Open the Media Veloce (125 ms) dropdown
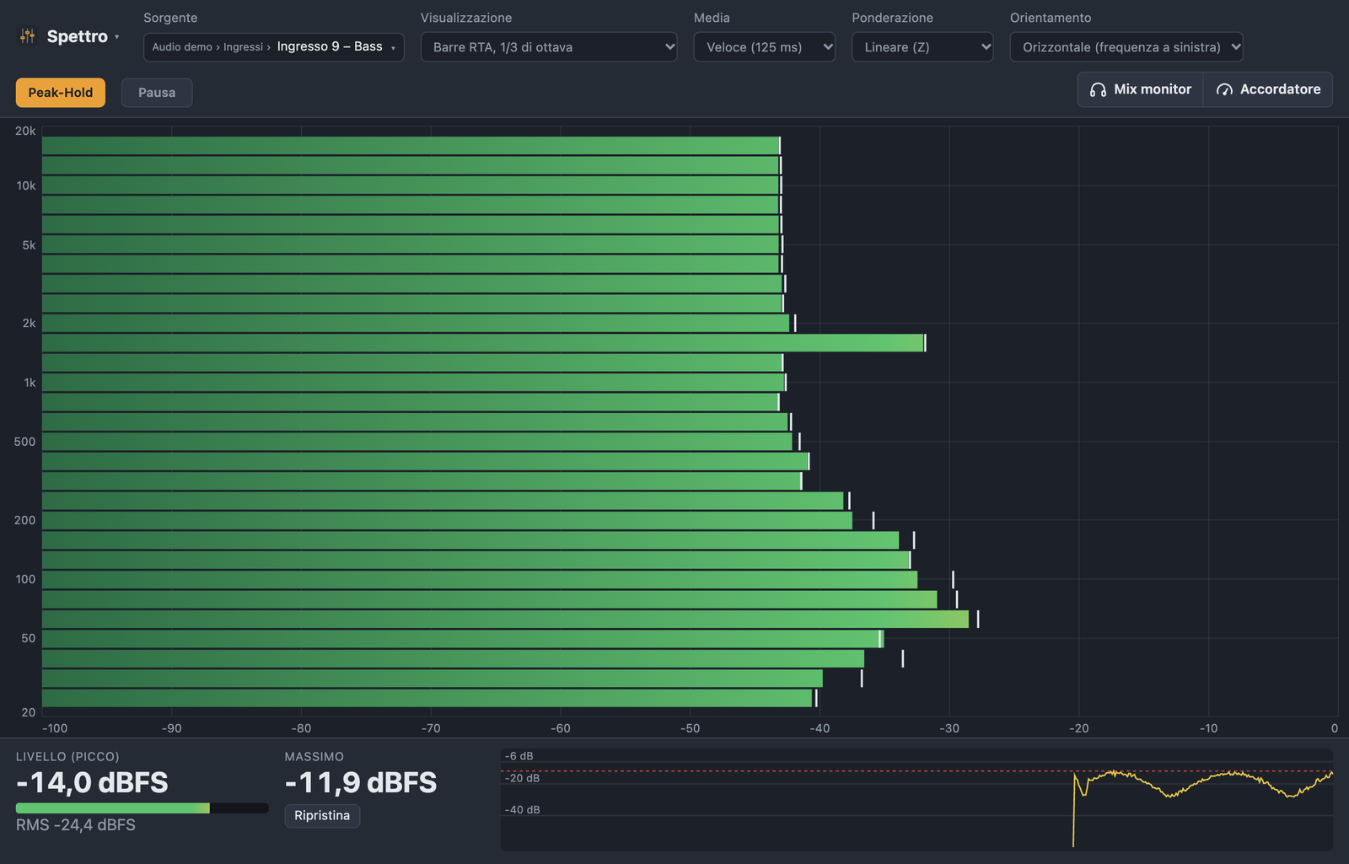This screenshot has width=1349, height=864. 765,47
